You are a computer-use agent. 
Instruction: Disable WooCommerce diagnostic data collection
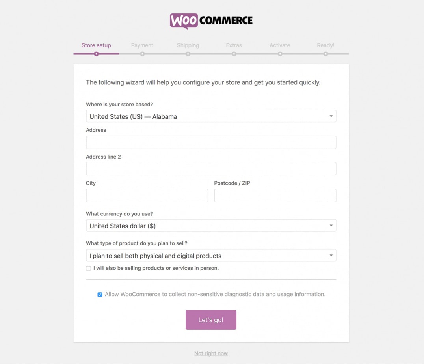[x=100, y=294]
